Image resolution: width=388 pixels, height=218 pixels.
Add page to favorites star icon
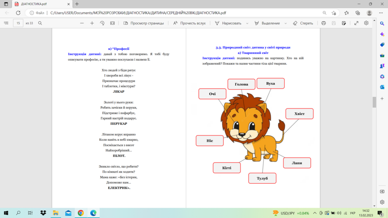(334, 13)
